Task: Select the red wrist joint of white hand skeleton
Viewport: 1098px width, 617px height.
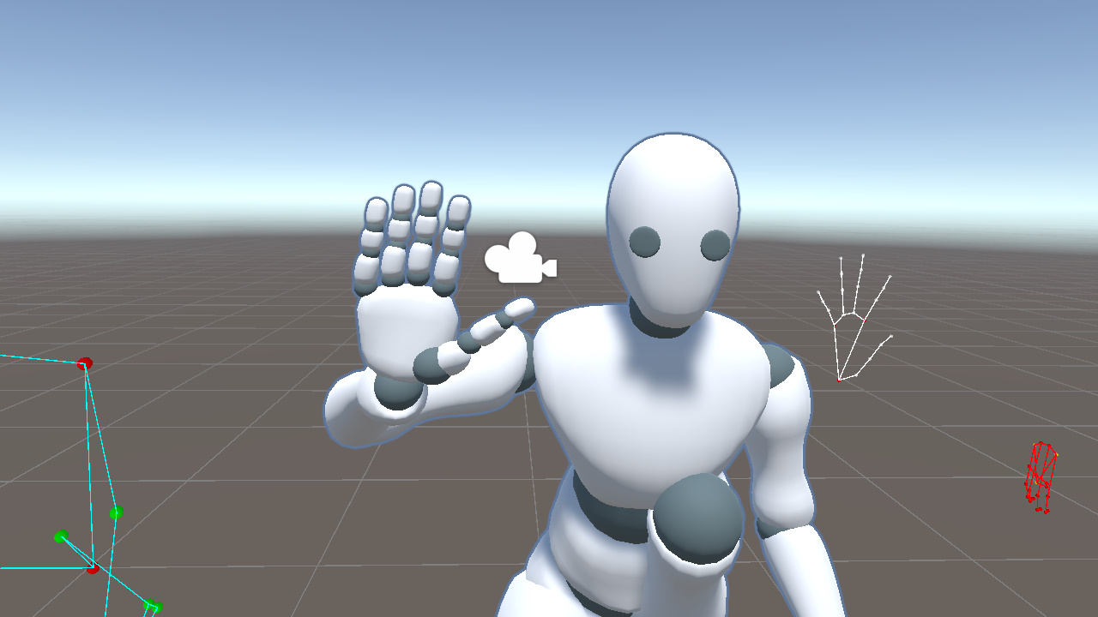Action: [x=839, y=380]
